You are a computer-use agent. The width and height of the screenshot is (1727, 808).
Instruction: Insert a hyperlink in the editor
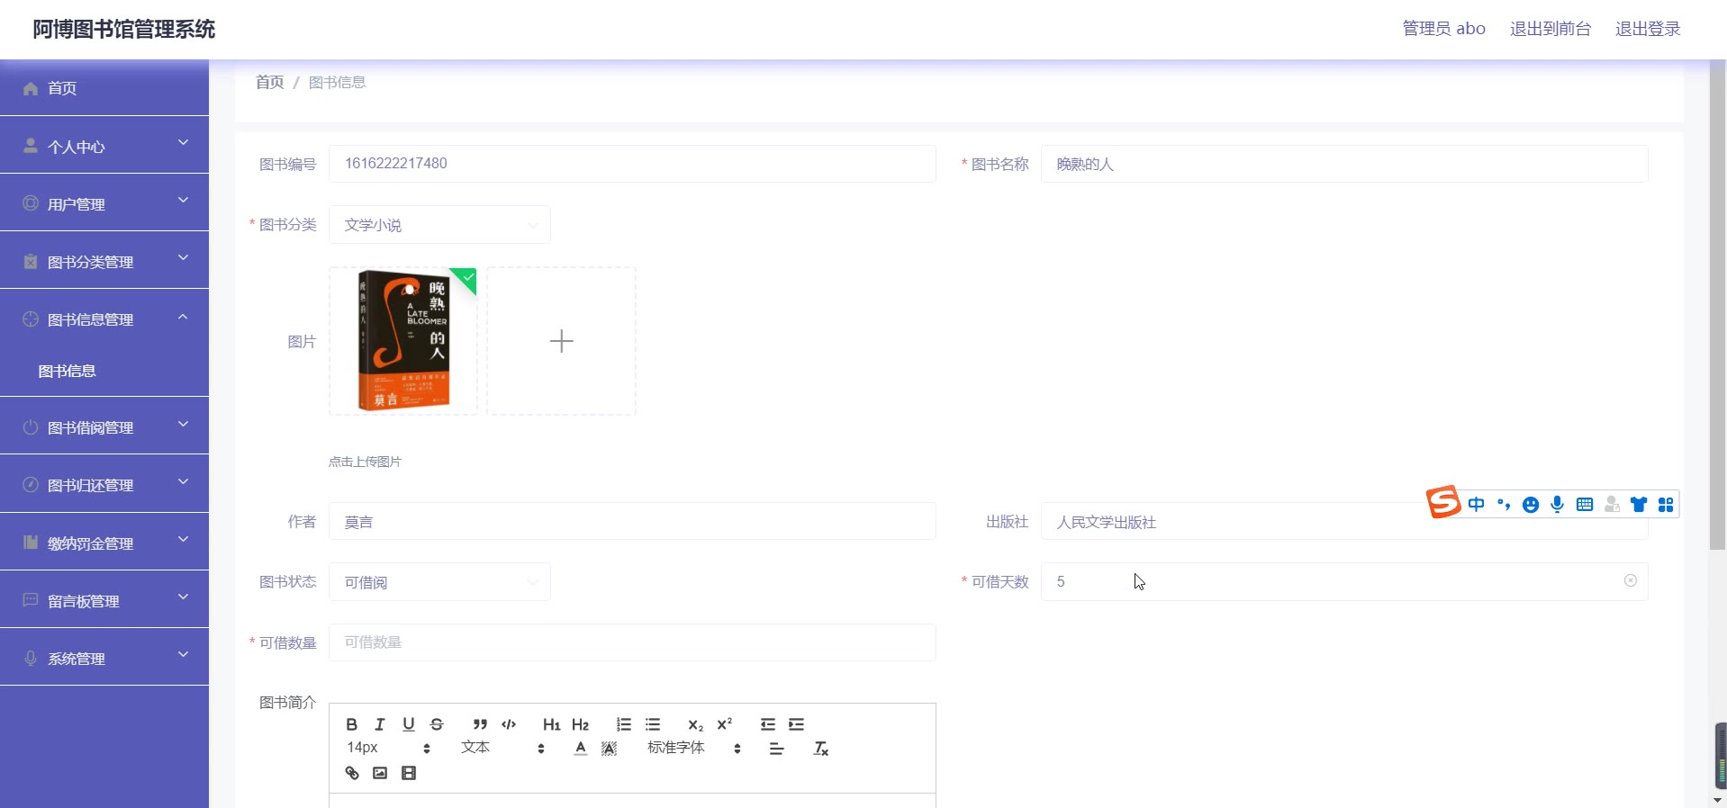(352, 773)
